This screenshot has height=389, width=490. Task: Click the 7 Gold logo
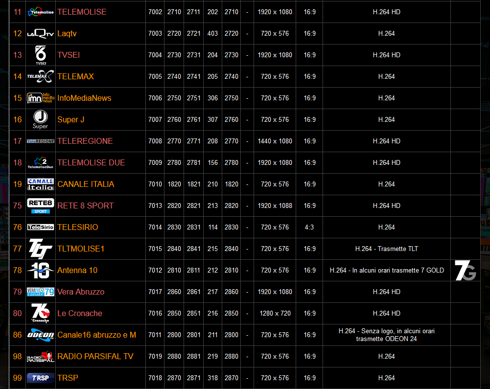466,270
